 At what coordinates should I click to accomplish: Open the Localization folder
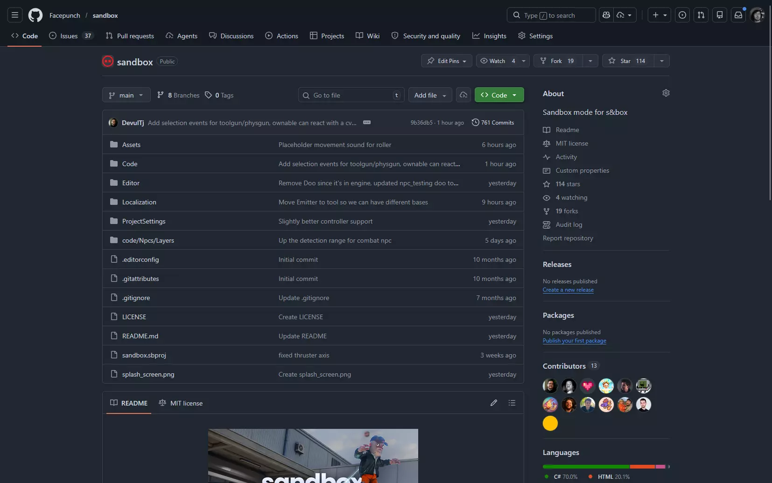139,202
